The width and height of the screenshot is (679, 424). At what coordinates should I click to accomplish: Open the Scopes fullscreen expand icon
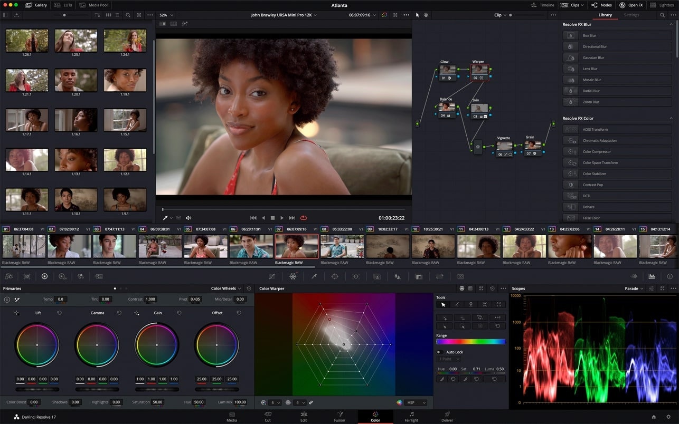(663, 288)
